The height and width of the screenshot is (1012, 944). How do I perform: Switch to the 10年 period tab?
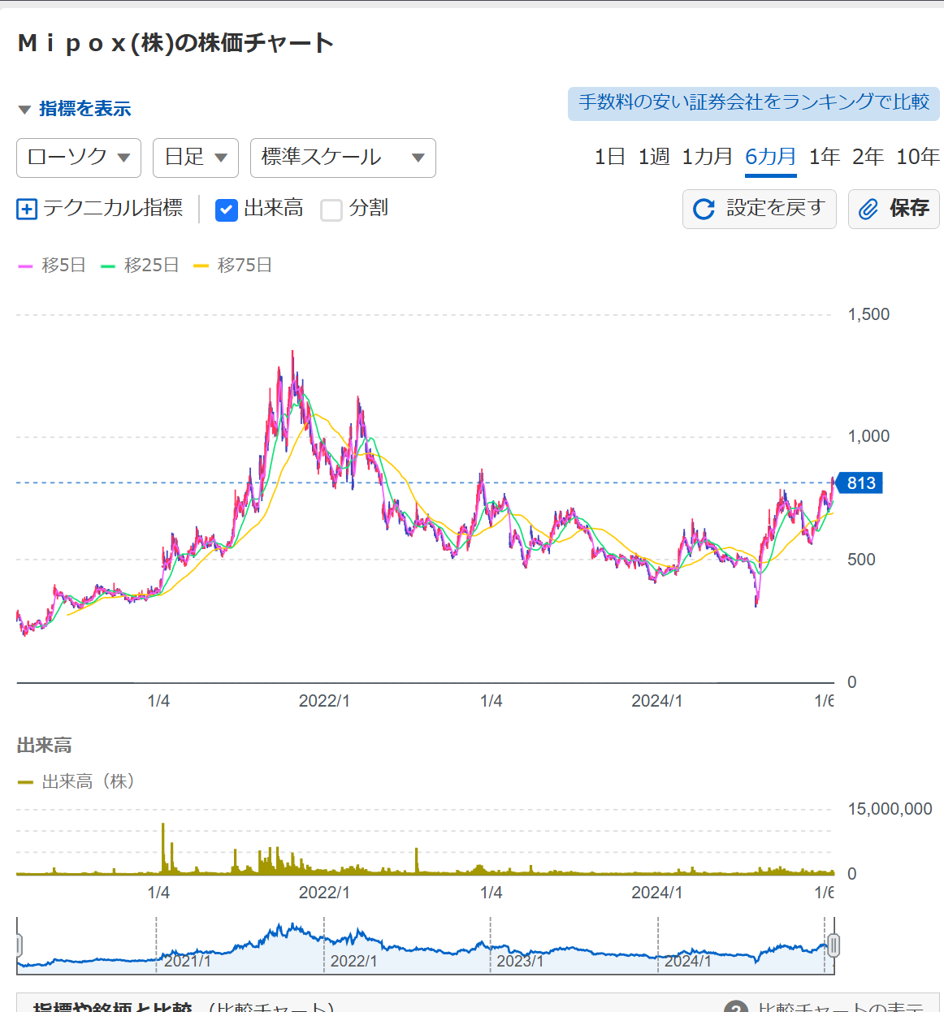(x=917, y=157)
